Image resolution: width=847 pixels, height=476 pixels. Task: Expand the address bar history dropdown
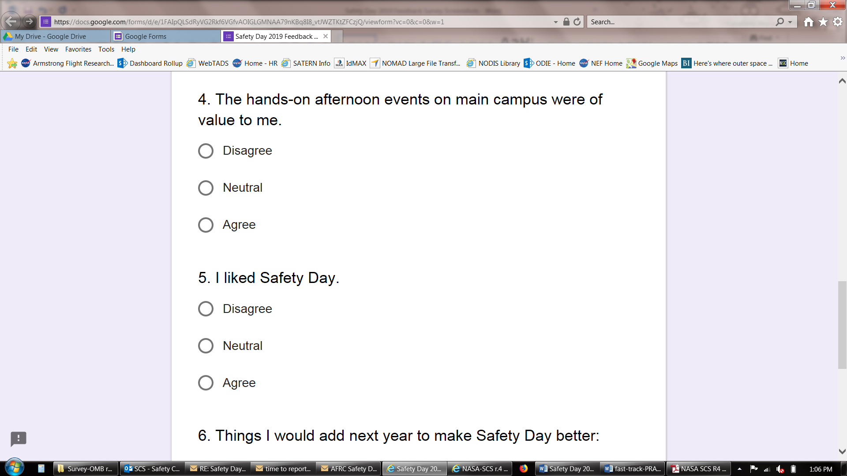click(x=556, y=22)
